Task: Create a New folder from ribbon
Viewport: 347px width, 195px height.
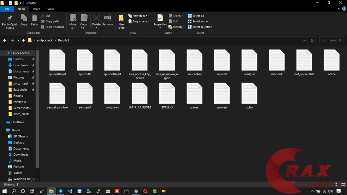Action: pos(121,21)
